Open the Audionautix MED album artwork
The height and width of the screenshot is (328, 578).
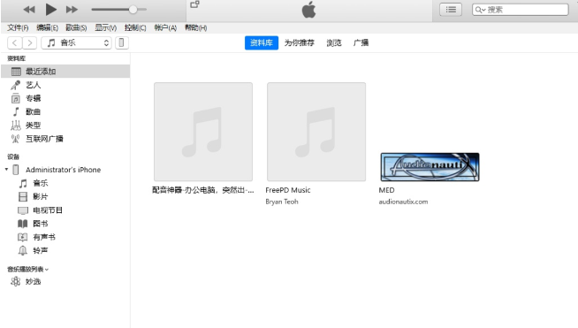pos(430,167)
